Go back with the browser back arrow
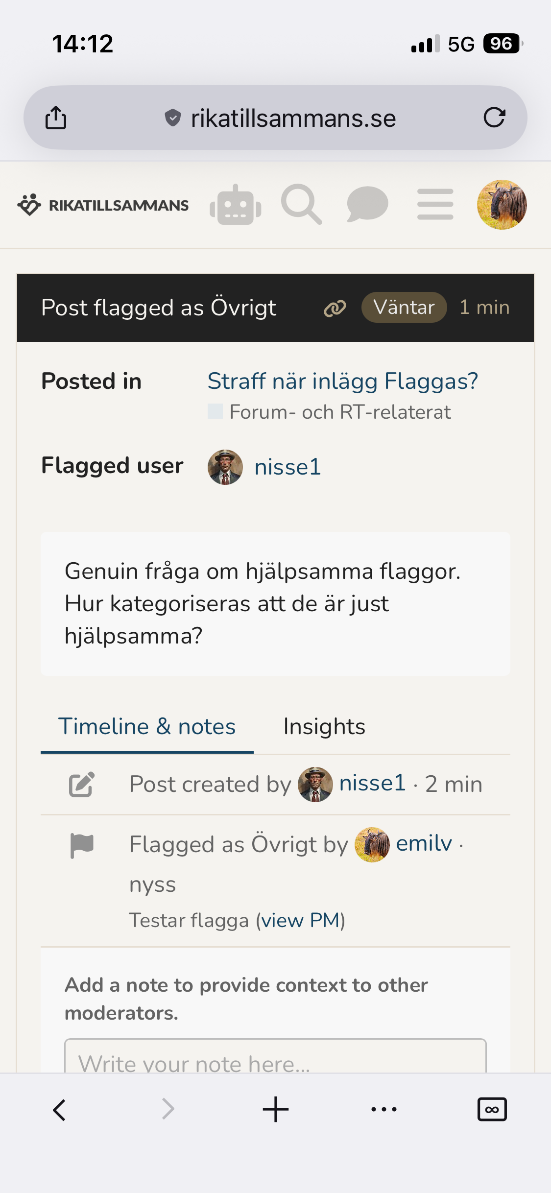 click(x=59, y=1110)
